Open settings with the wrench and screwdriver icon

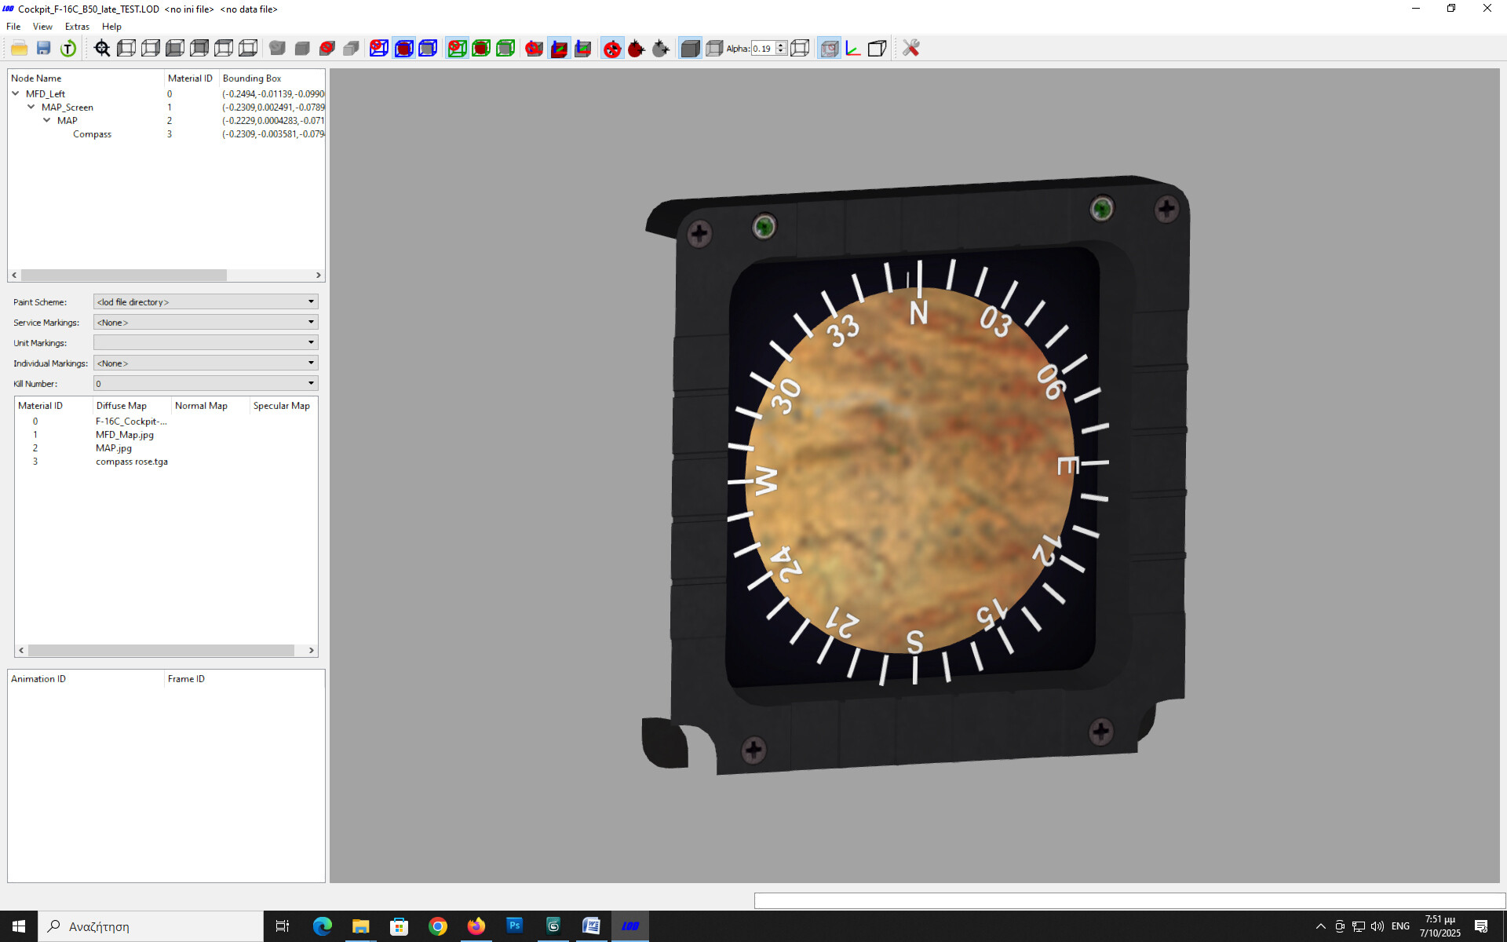(910, 49)
